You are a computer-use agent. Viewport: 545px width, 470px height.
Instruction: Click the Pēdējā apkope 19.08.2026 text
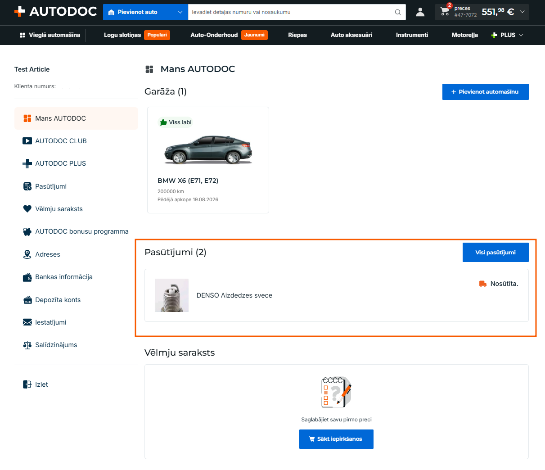[x=188, y=199]
